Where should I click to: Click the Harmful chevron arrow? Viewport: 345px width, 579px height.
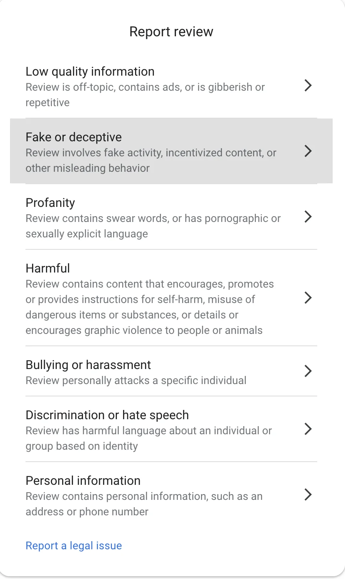pyautogui.click(x=308, y=298)
